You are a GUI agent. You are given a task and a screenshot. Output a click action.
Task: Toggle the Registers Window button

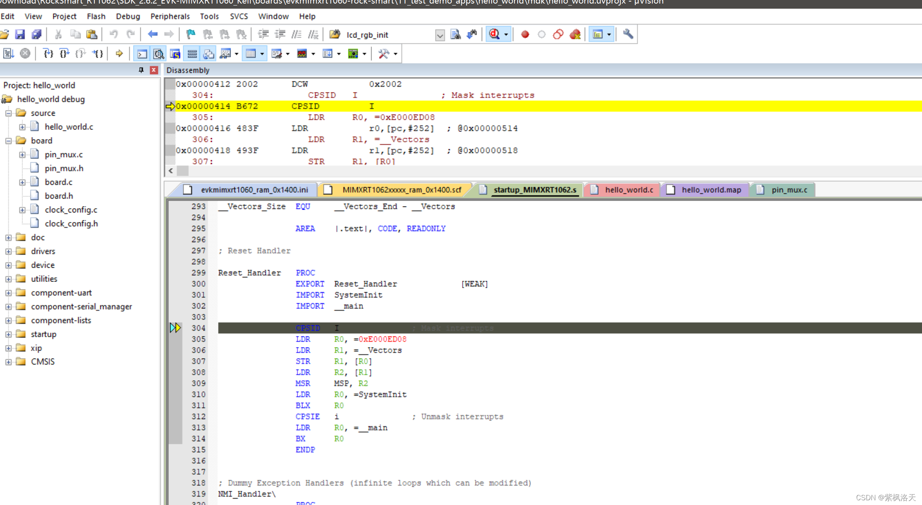coord(192,54)
